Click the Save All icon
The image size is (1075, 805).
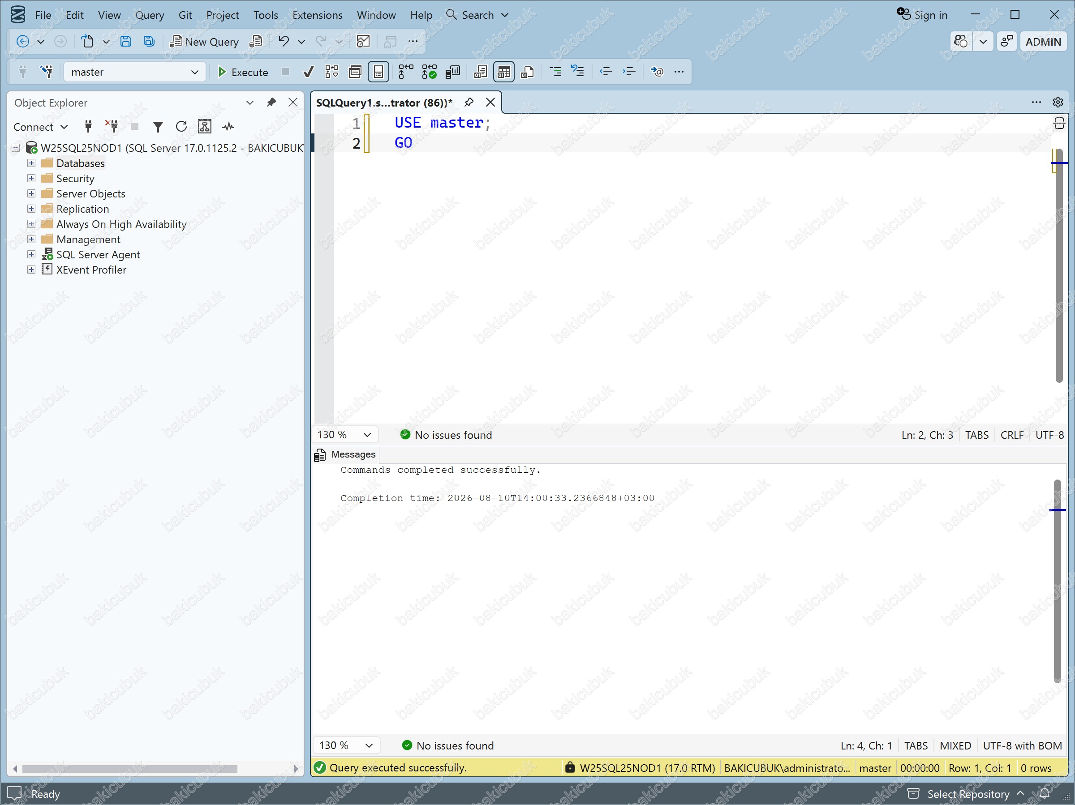[149, 42]
